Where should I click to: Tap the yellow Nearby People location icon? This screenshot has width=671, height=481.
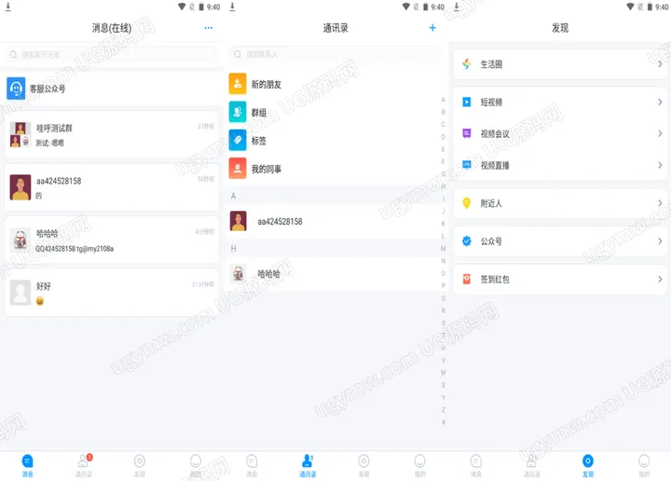pos(467,203)
